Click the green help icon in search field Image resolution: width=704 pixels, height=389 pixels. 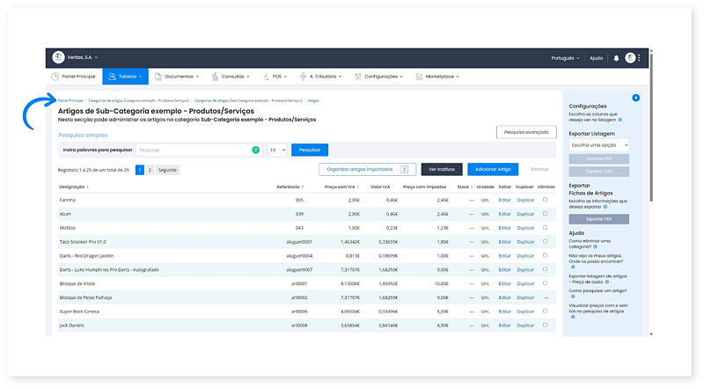click(x=256, y=150)
